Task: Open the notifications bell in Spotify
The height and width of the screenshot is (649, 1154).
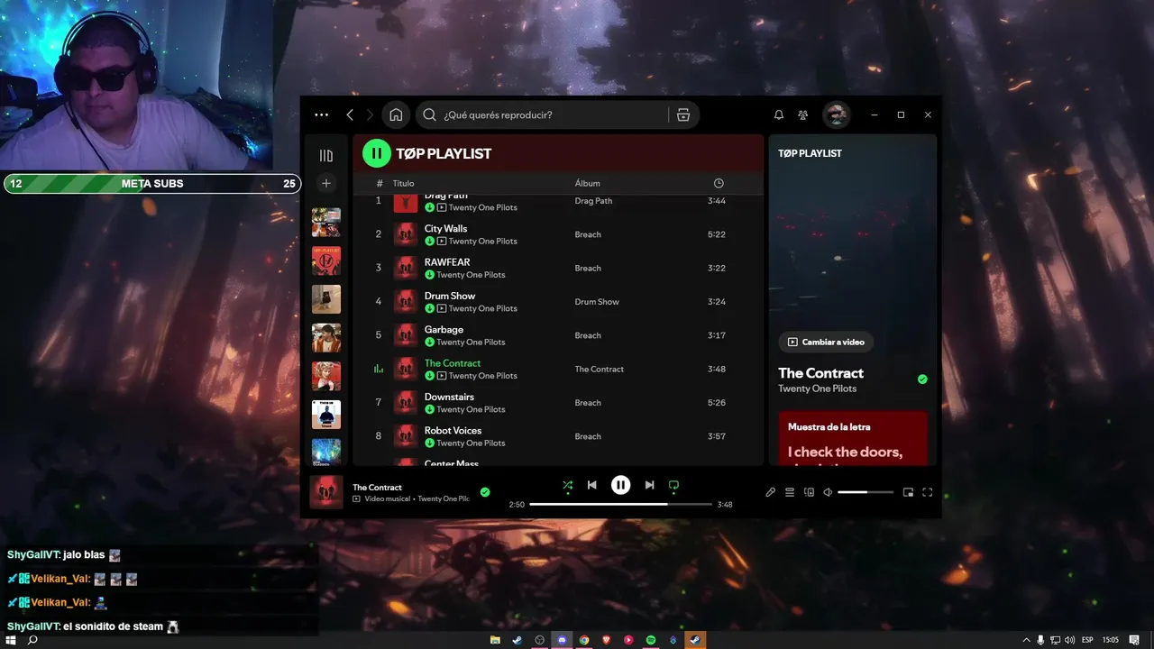Action: coord(779,114)
